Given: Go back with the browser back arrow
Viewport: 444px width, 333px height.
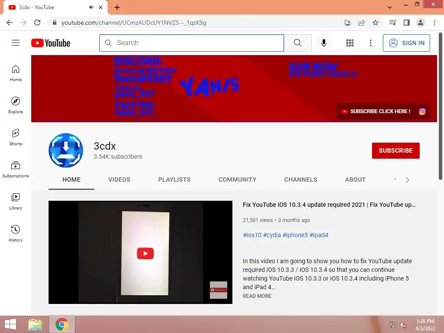Looking at the screenshot, I should point(10,23).
